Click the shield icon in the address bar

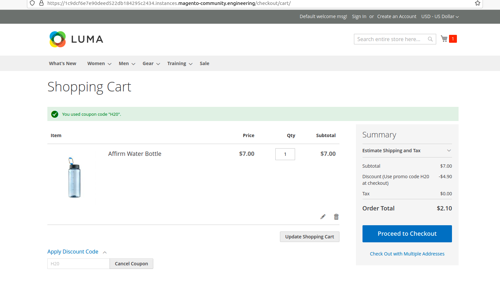pyautogui.click(x=32, y=4)
